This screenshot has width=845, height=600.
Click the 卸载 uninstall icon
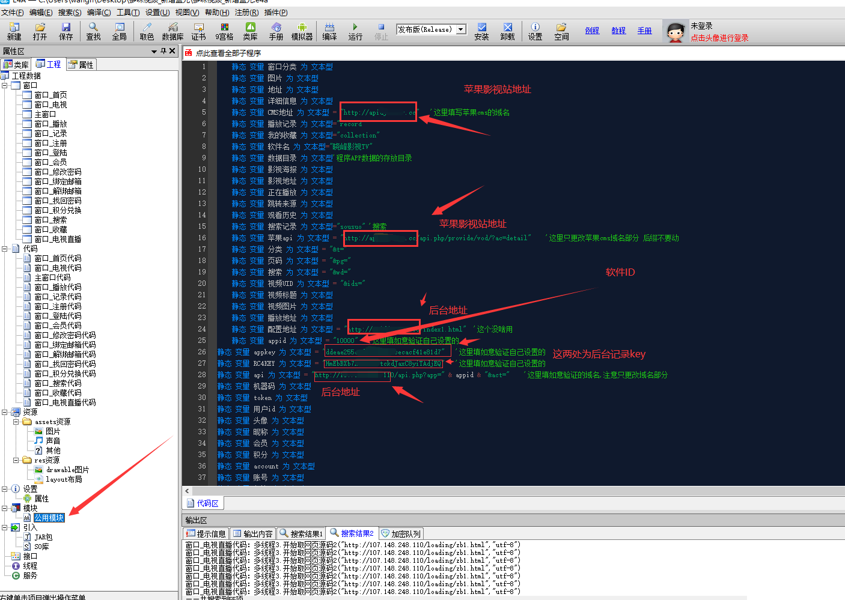coord(508,31)
